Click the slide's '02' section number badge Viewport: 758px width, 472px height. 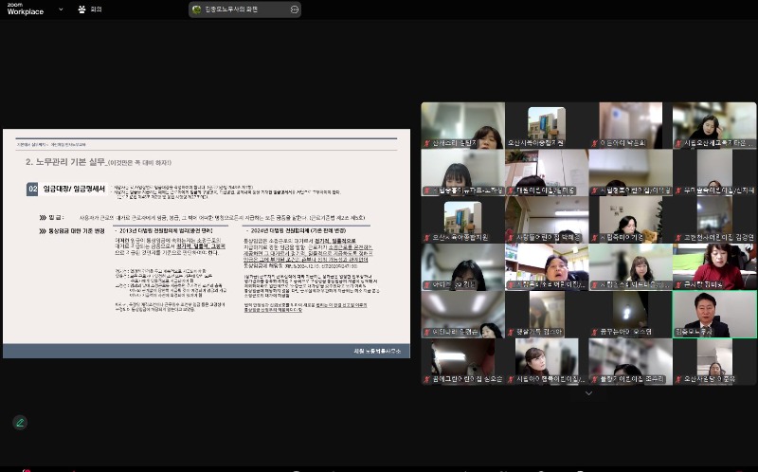tap(32, 190)
